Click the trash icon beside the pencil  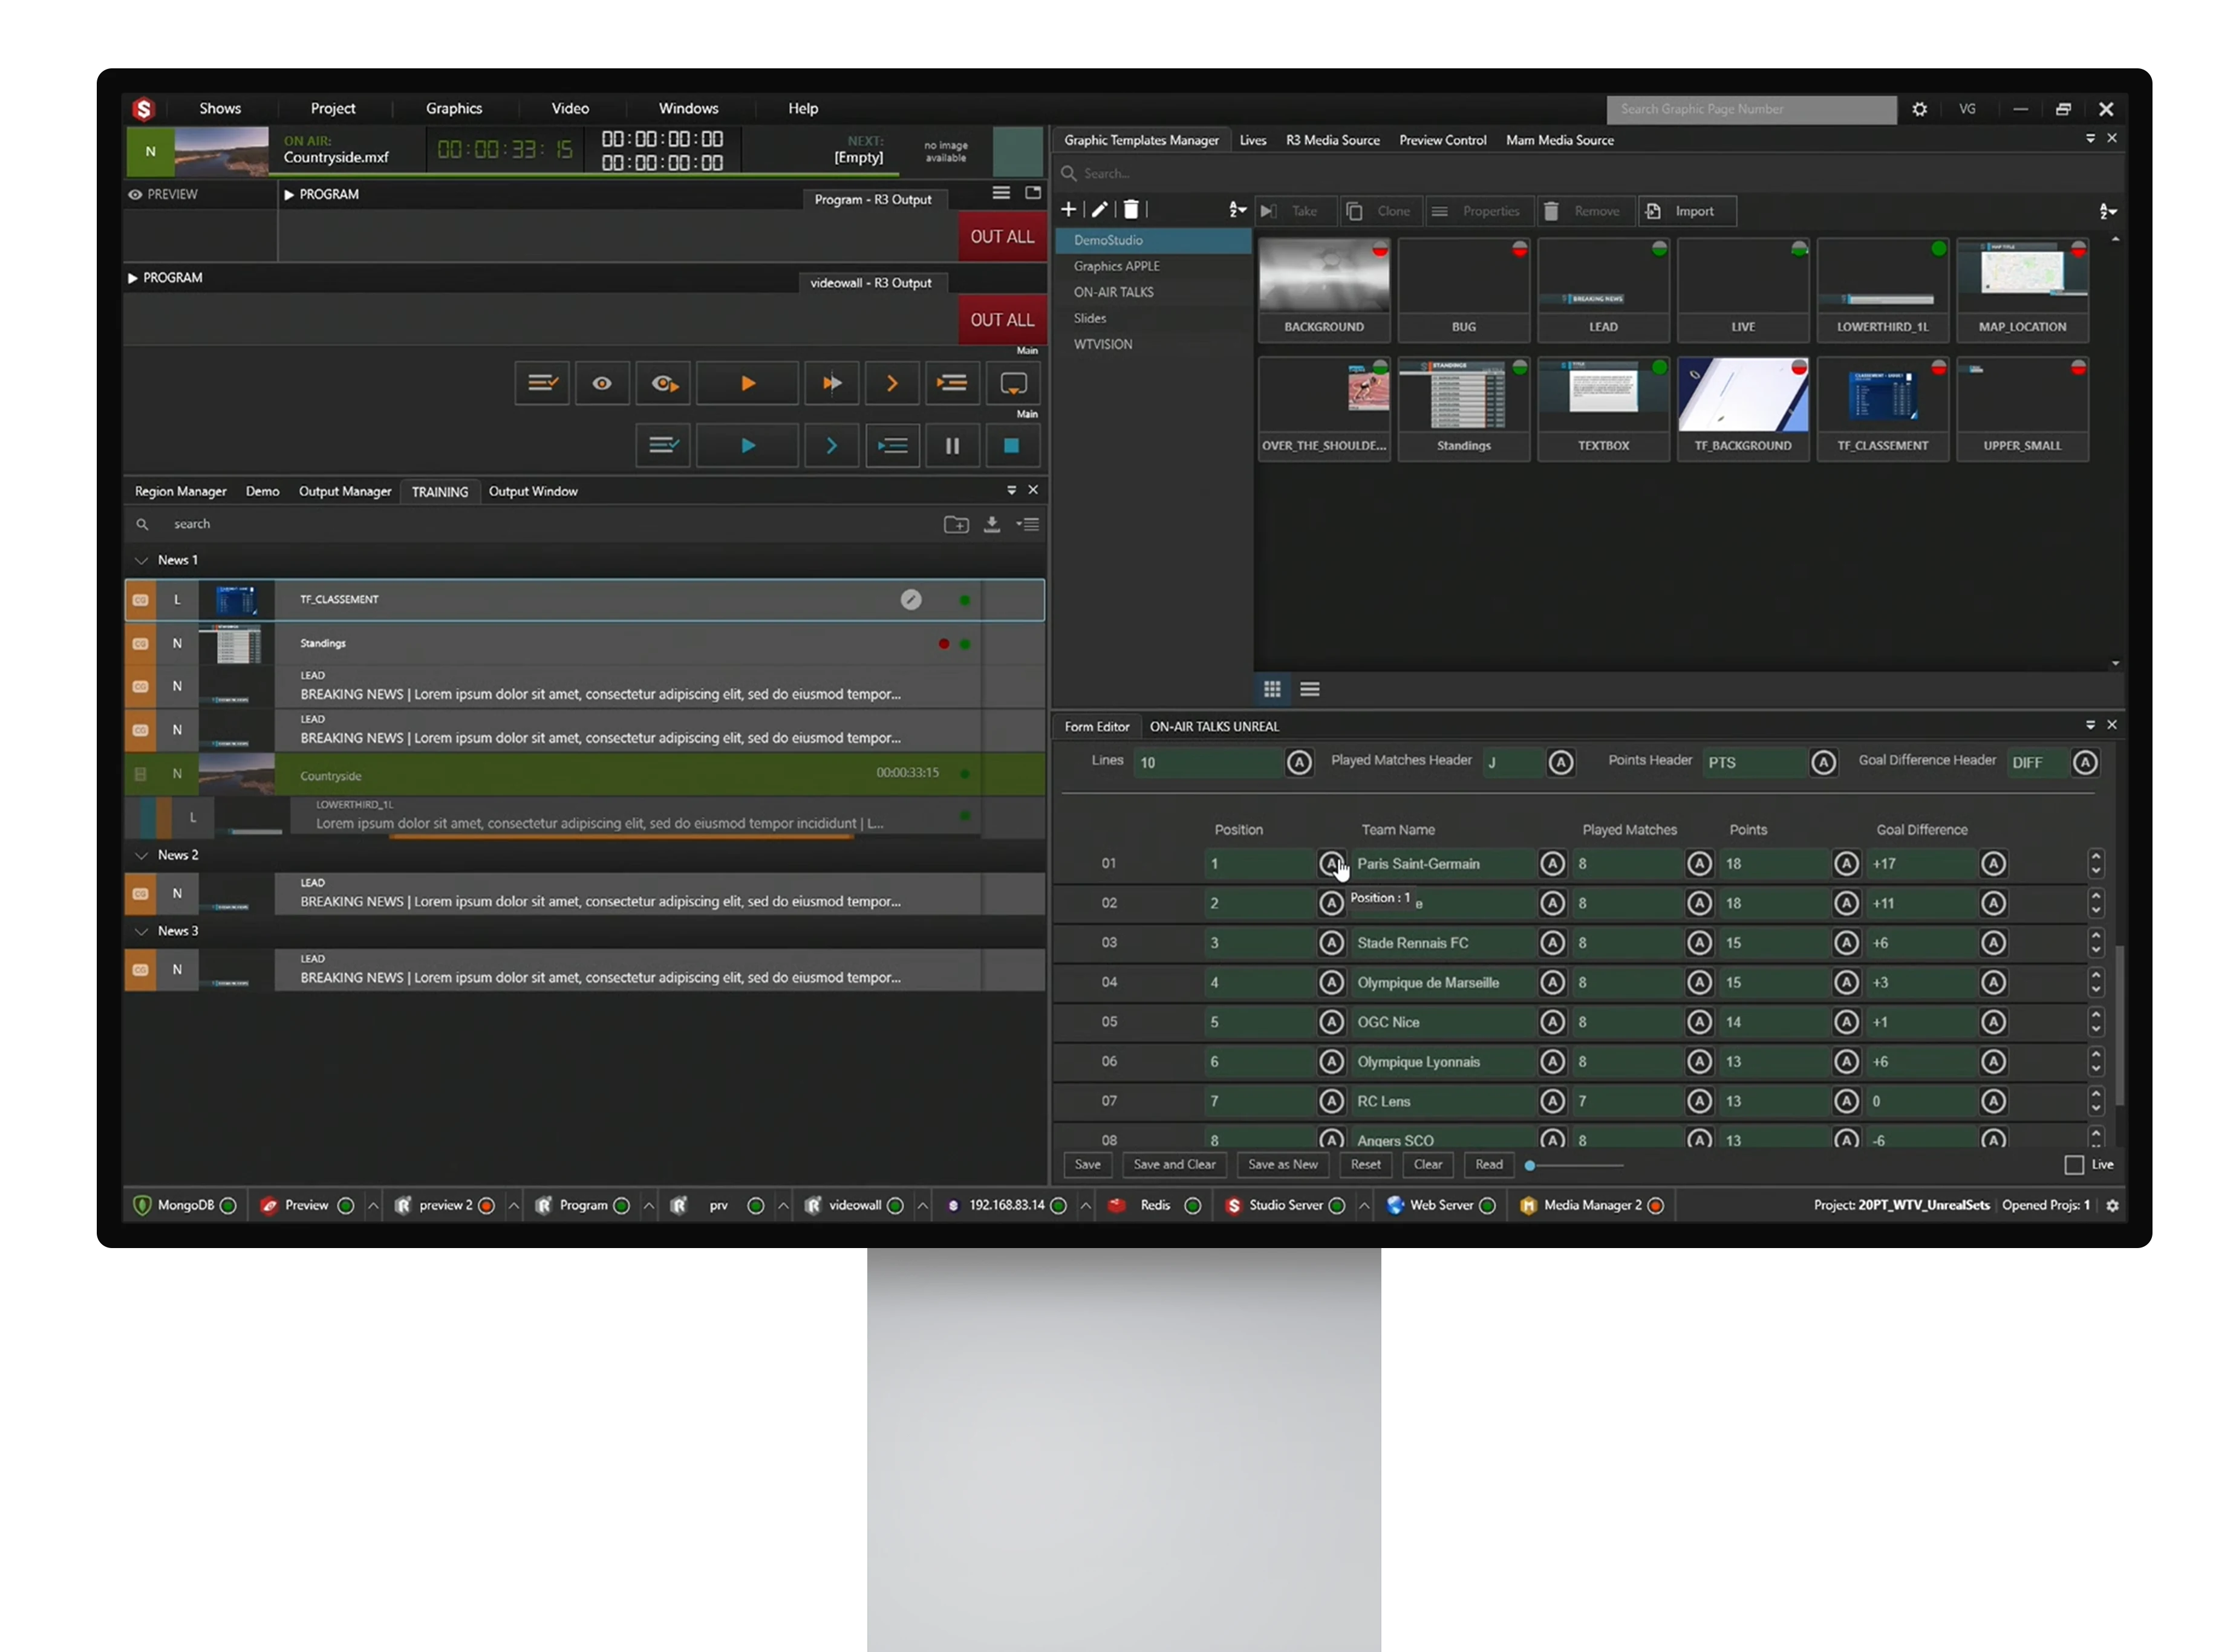click(x=1130, y=209)
